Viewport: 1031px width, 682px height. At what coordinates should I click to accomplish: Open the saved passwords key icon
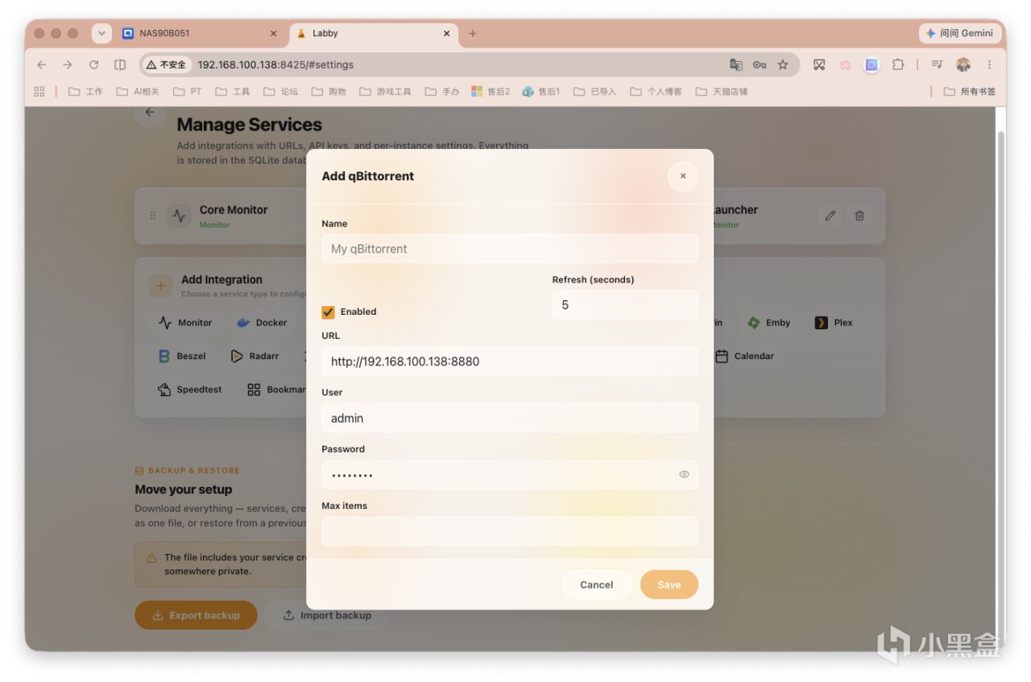759,64
